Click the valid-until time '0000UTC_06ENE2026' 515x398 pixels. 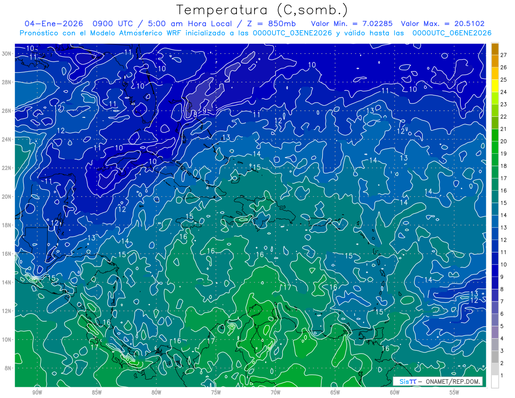click(x=452, y=33)
